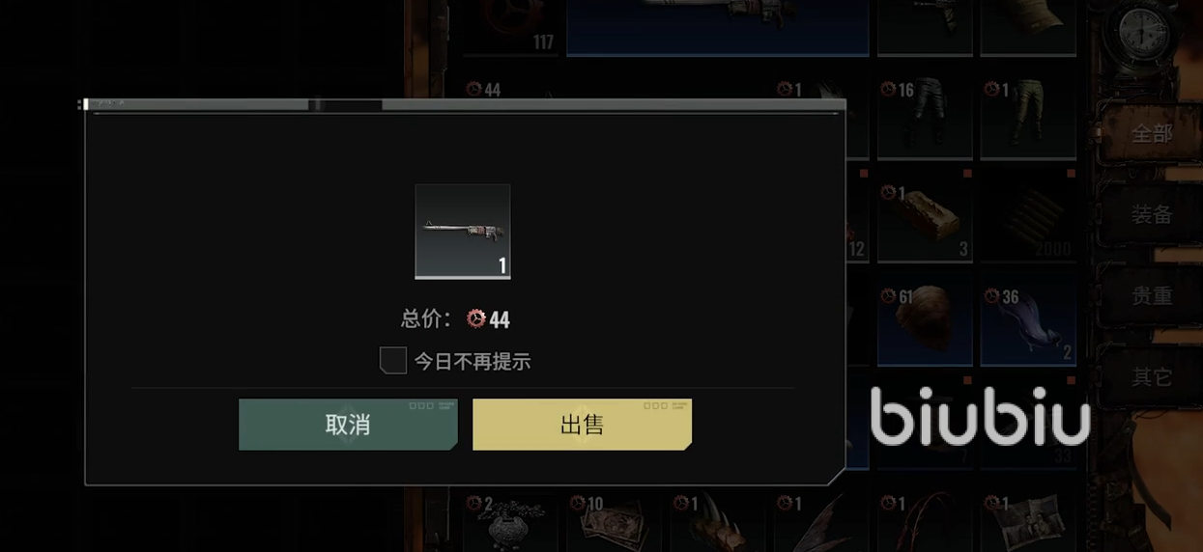Select the blue feather item priced 36

[x=1028, y=325]
